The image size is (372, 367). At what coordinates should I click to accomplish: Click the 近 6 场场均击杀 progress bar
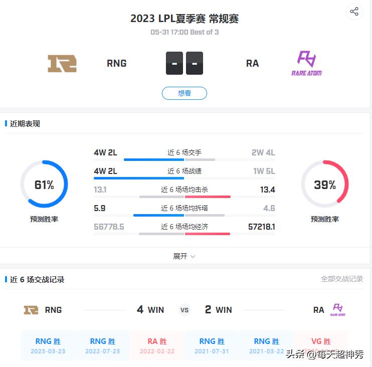click(184, 197)
